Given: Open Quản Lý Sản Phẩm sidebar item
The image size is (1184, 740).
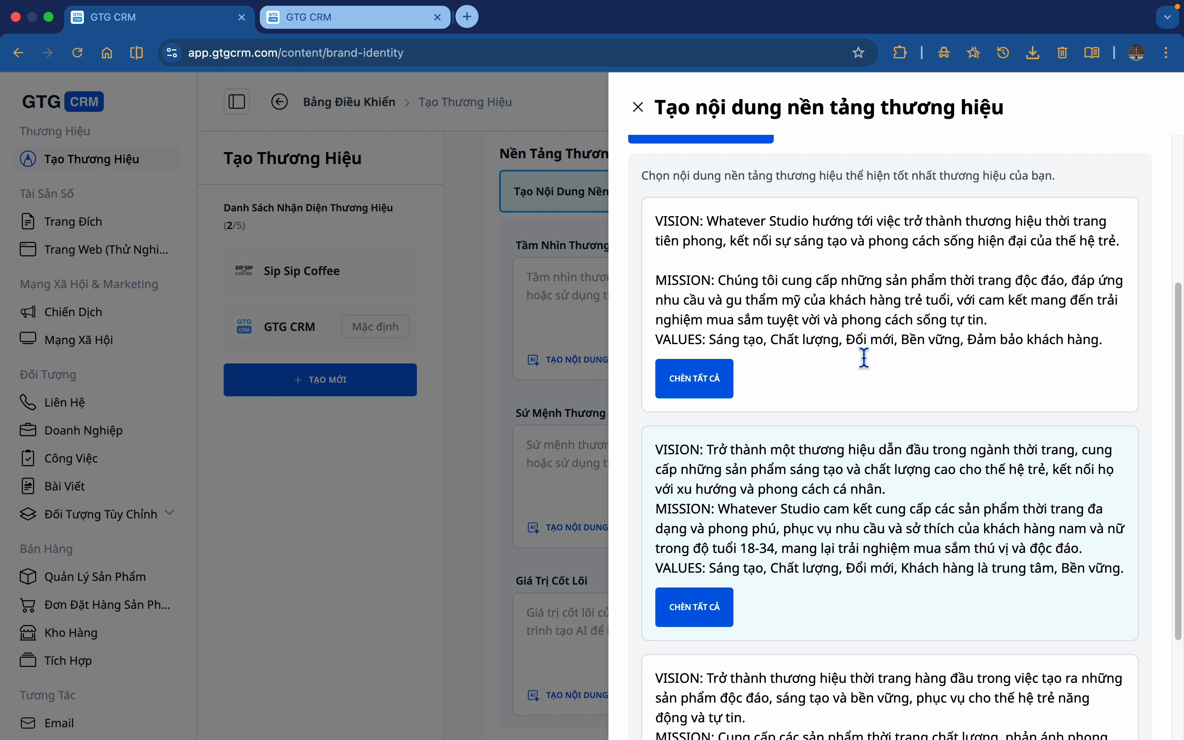Looking at the screenshot, I should pyautogui.click(x=95, y=576).
